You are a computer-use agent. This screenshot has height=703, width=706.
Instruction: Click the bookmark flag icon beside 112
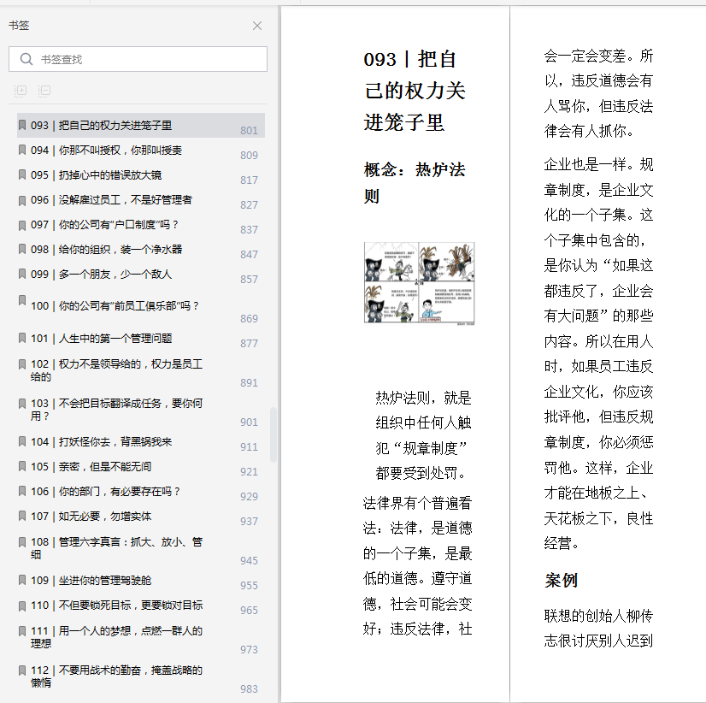coord(22,671)
